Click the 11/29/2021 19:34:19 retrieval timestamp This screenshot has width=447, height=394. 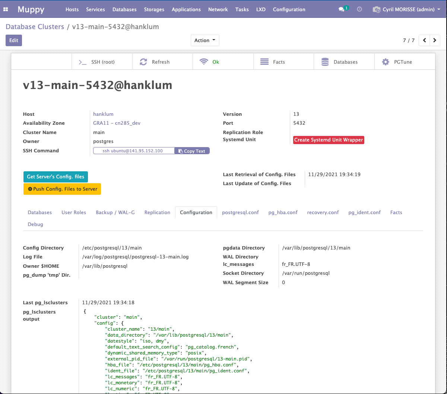click(334, 175)
